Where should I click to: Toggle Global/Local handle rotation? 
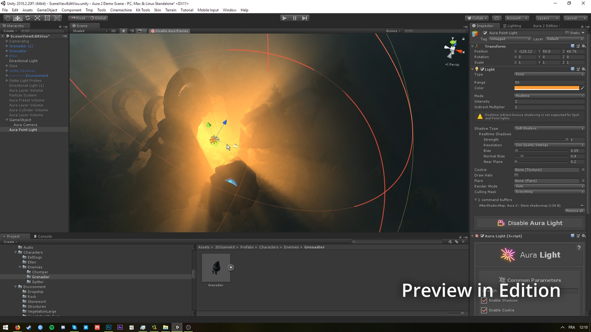98,18
